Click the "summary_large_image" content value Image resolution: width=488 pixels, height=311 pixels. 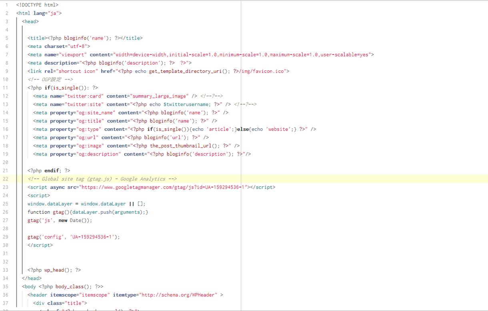pos(158,96)
